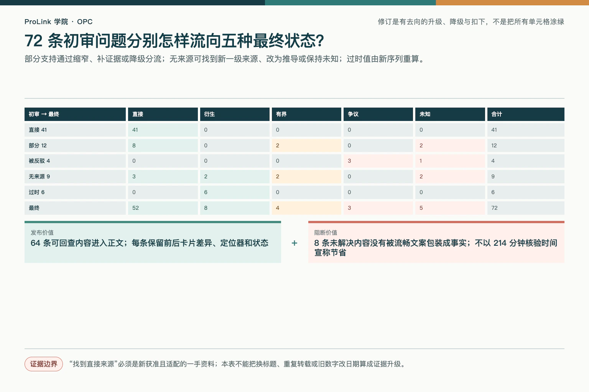
Task: Select the footer note beginning 找到直接来源
Action: point(237,364)
